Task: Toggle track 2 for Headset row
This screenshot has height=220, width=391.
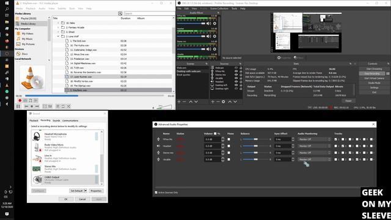Action: 343,146
